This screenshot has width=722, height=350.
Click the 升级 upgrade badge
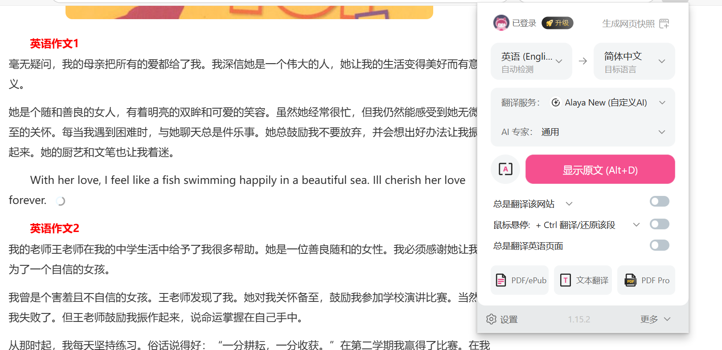click(558, 23)
